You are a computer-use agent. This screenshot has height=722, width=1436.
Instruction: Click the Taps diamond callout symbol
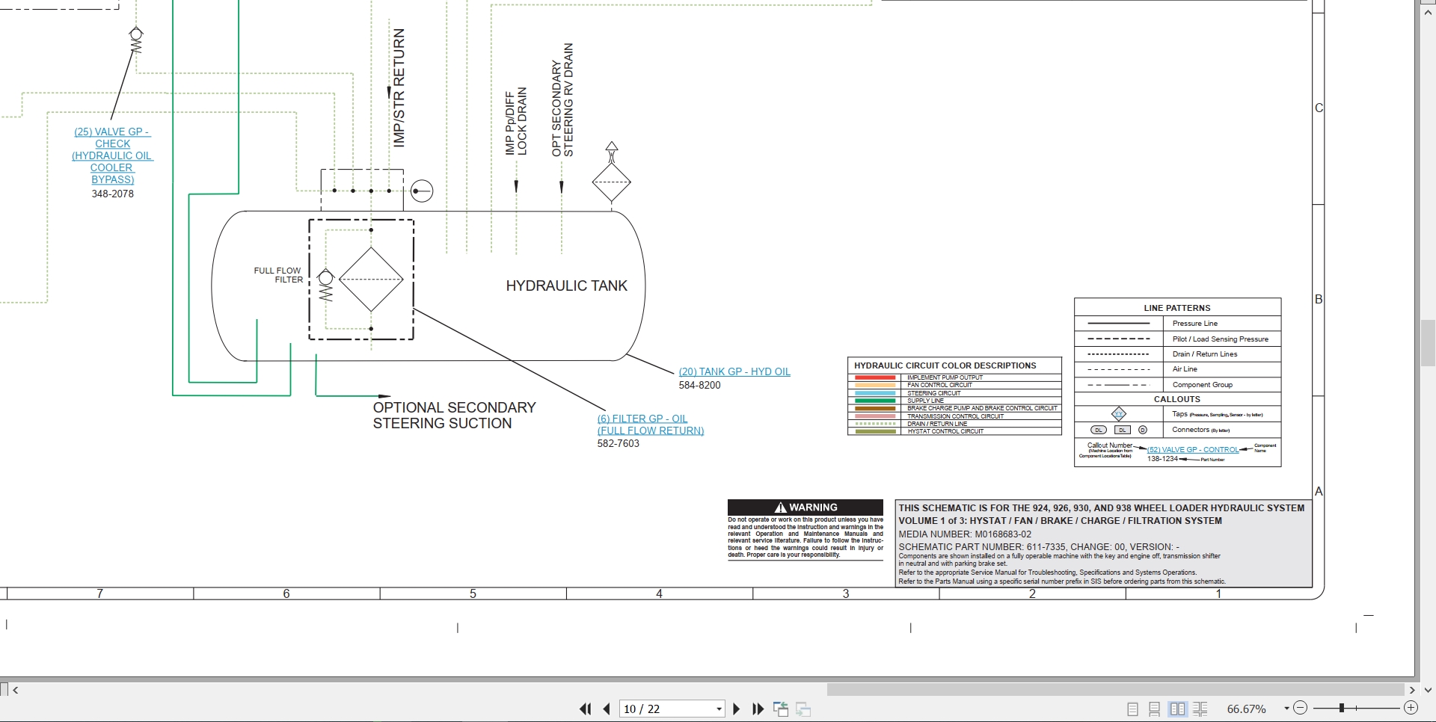click(x=1119, y=414)
